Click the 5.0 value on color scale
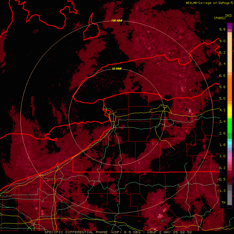The width and height of the screenshot is (234, 234). pyautogui.click(x=222, y=99)
